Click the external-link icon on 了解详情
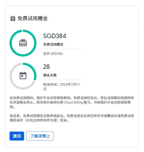Viewport: 144px width, 152px height. click(48, 136)
